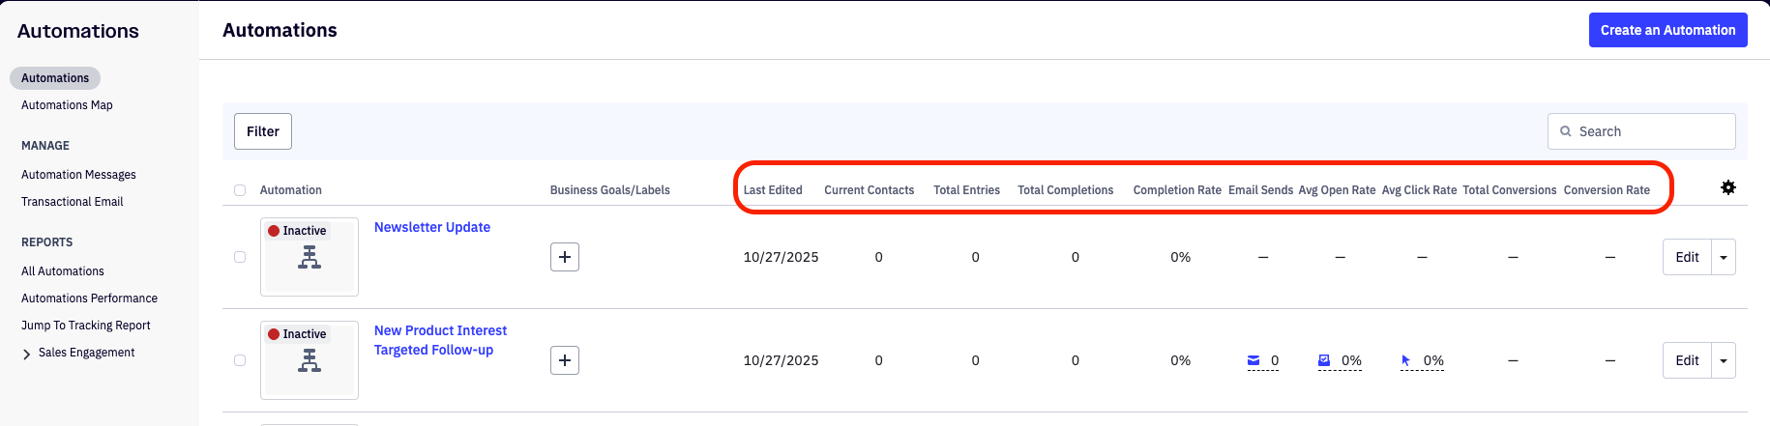Image resolution: width=1770 pixels, height=426 pixels.
Task: Open the Newsletter Update automation link
Action: click(431, 227)
